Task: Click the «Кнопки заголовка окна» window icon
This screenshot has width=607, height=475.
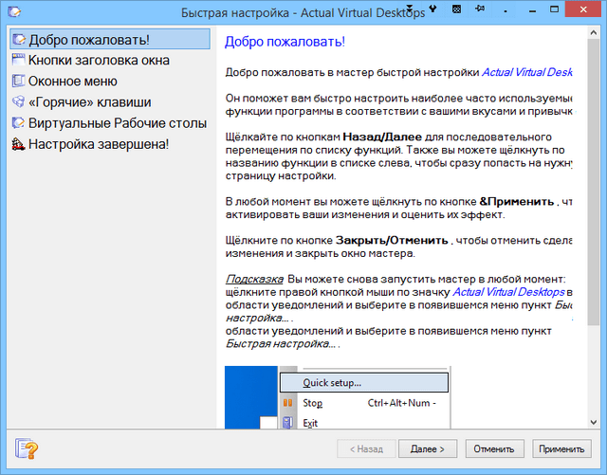Action: coord(18,60)
